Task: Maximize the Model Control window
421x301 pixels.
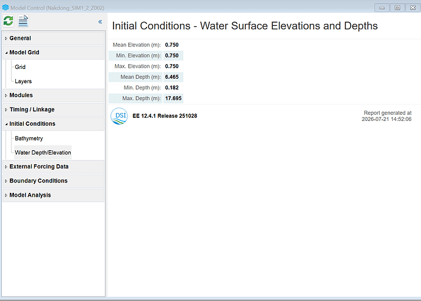Action: click(x=397, y=7)
